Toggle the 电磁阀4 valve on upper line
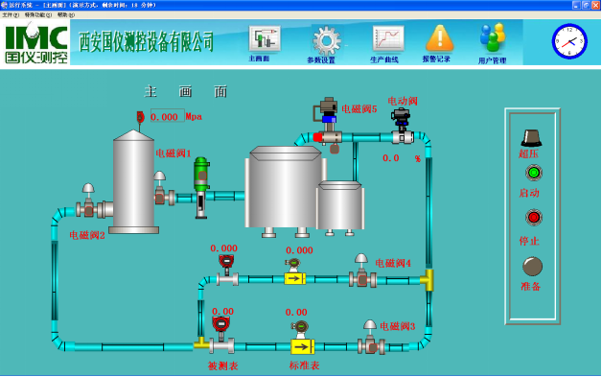Image resolution: width=602 pixels, height=377 pixels. click(361, 271)
